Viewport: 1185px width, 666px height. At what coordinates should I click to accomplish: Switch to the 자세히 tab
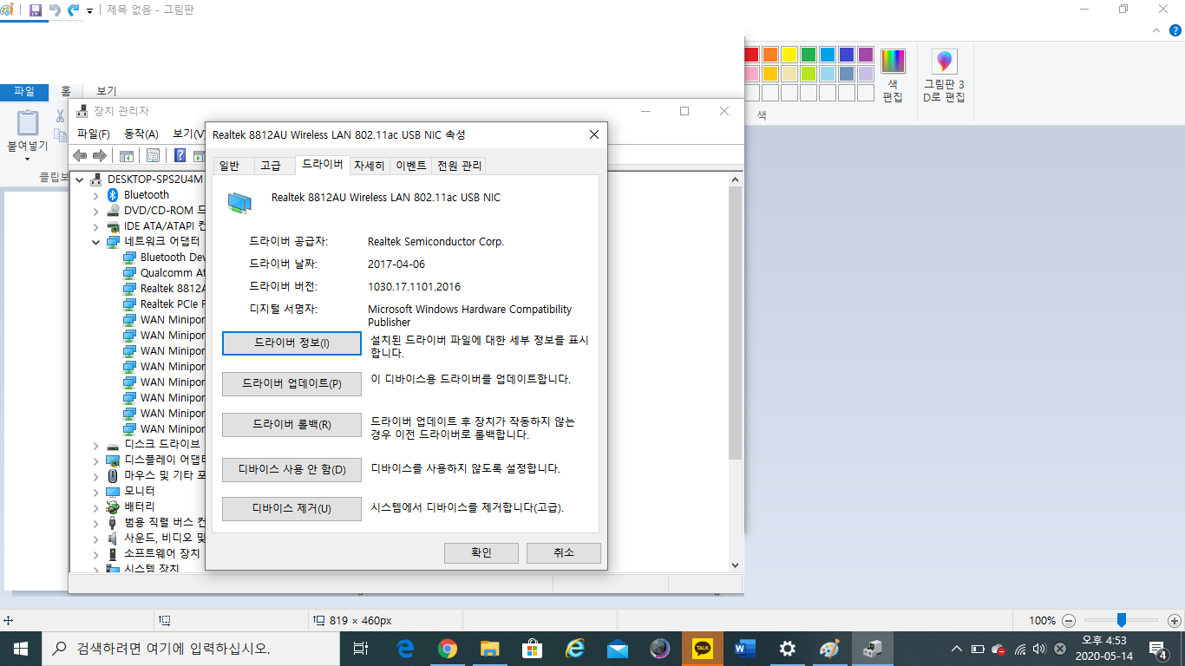pyautogui.click(x=369, y=166)
